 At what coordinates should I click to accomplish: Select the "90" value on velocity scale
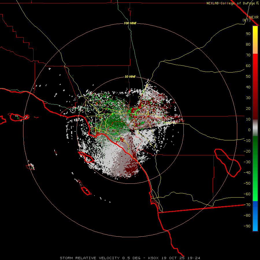pos(248,34)
